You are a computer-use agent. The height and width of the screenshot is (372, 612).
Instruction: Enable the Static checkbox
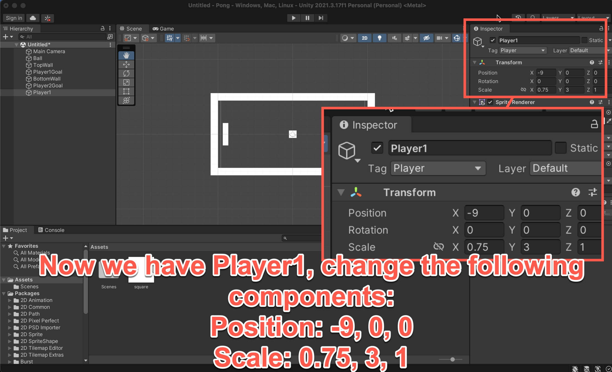[584, 40]
